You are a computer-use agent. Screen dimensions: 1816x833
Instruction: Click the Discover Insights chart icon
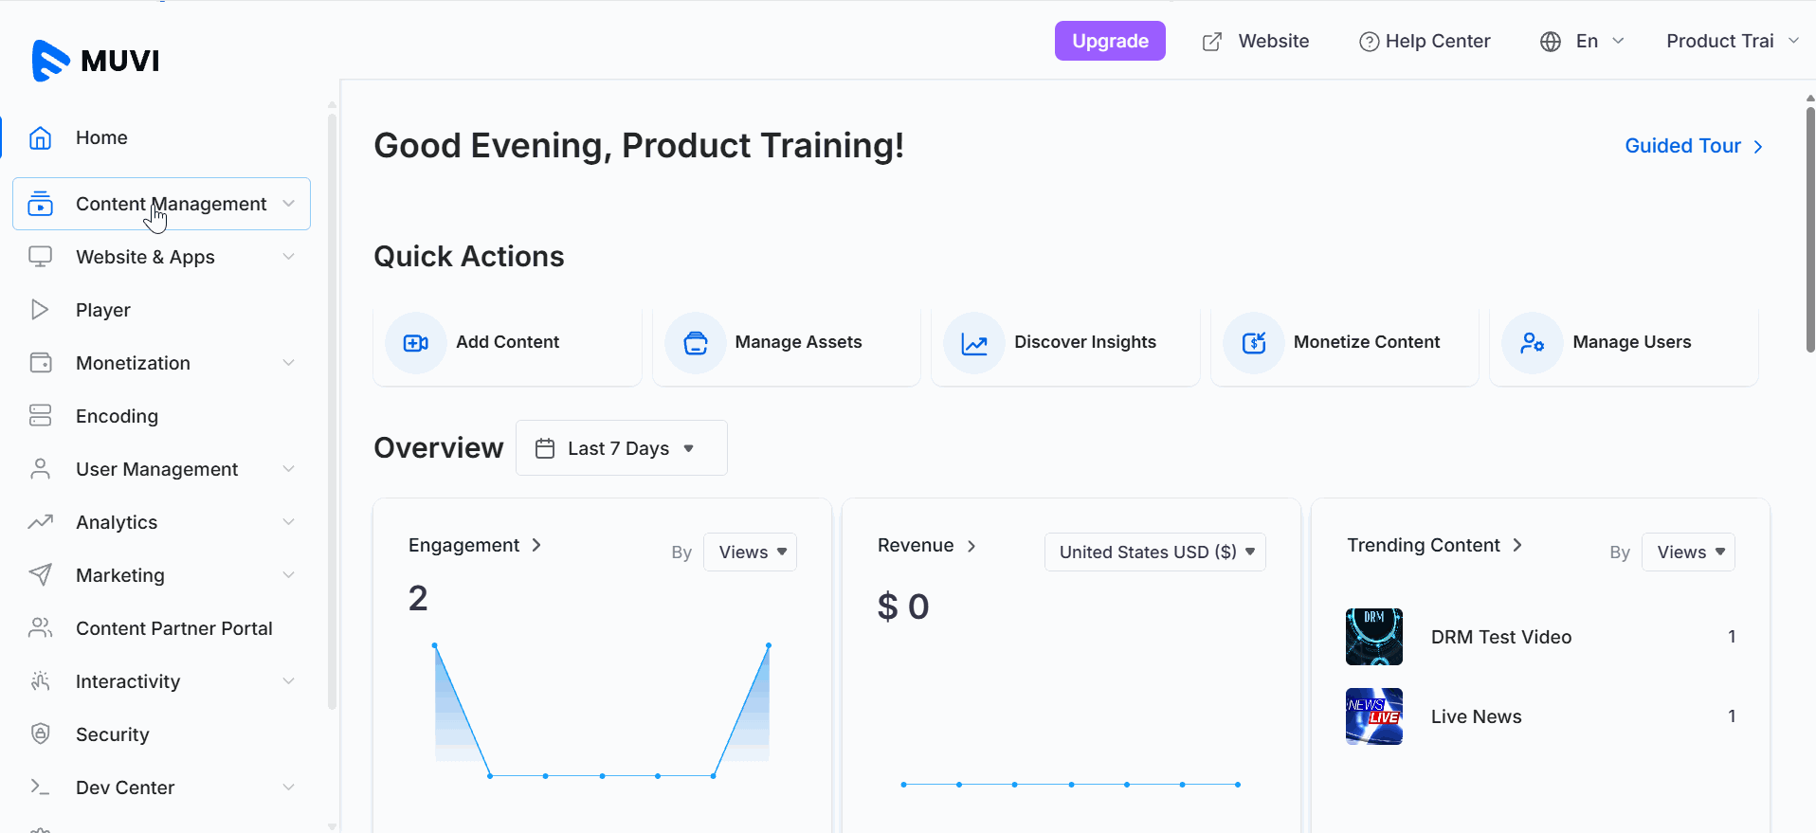click(x=974, y=343)
